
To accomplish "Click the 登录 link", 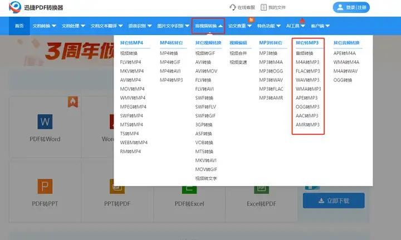I will coord(350,7).
